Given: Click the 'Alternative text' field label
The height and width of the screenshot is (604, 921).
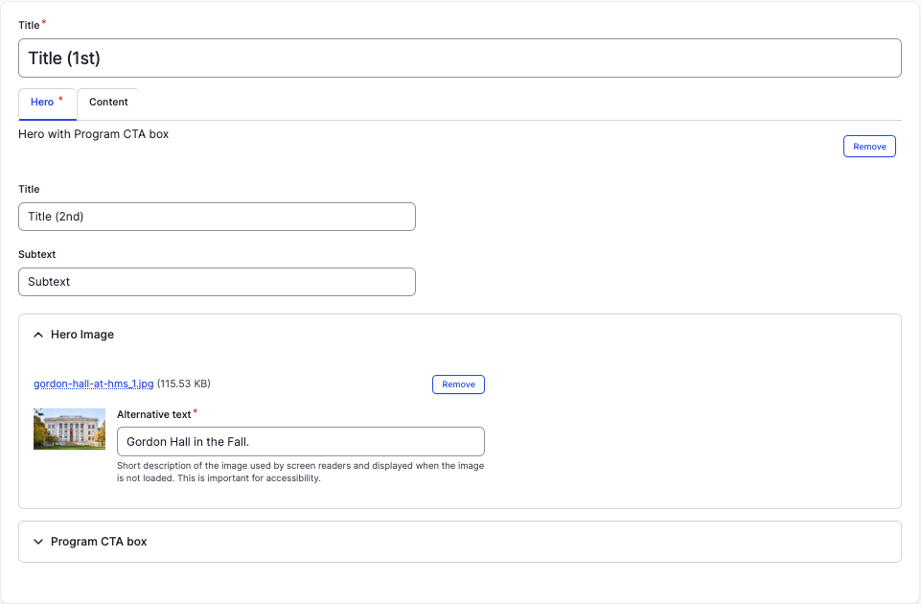Looking at the screenshot, I should (153, 414).
